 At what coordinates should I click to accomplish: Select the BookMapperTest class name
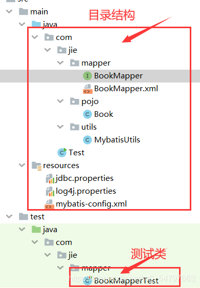[126, 281]
